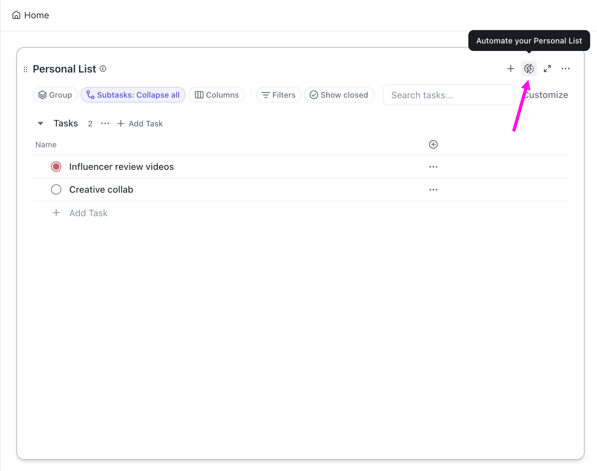
Task: Open Subtasks: Collapse all dropdown
Action: point(133,95)
